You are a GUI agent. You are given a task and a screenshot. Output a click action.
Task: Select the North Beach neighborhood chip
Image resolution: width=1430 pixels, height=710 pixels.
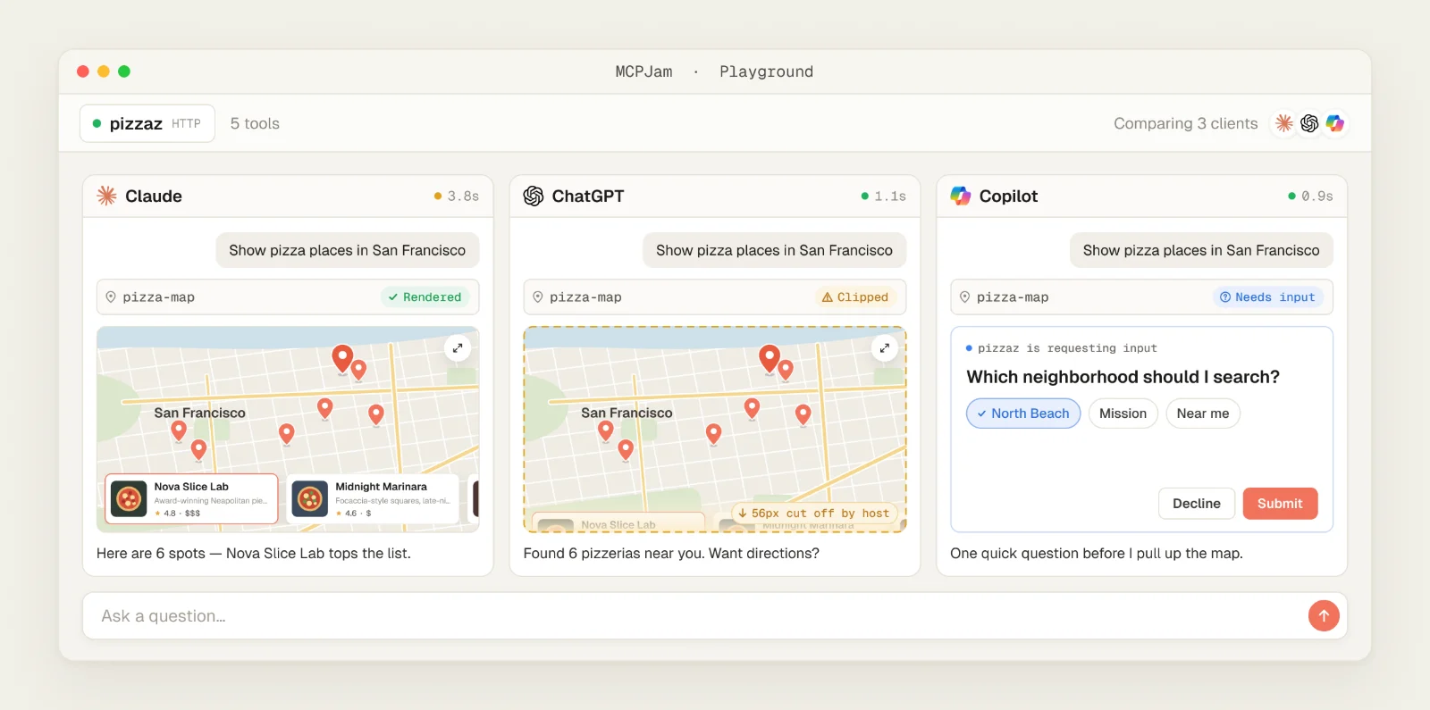[x=1023, y=413]
